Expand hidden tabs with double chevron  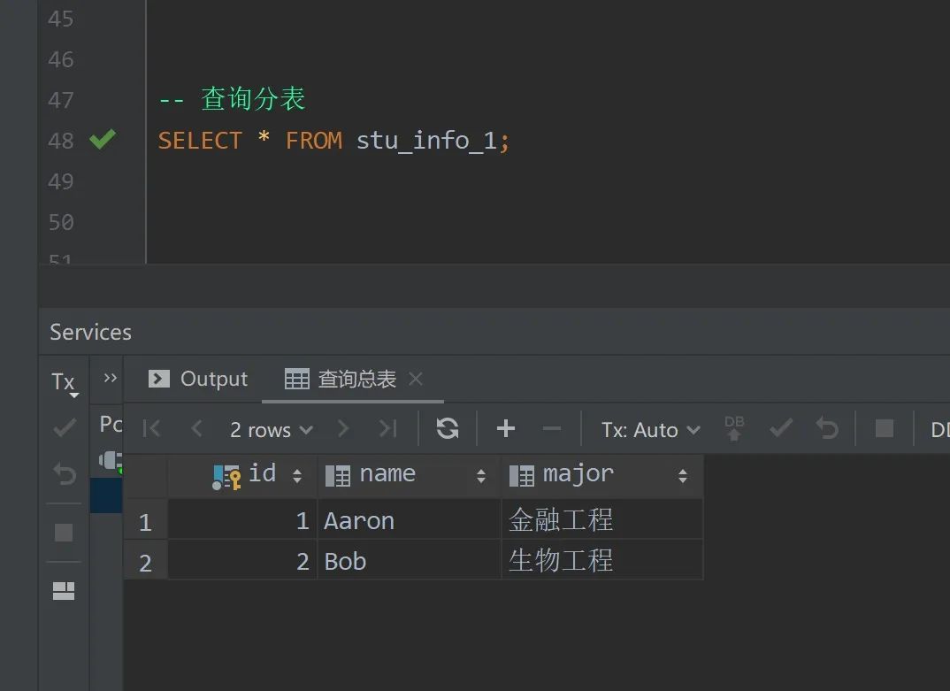click(x=110, y=378)
